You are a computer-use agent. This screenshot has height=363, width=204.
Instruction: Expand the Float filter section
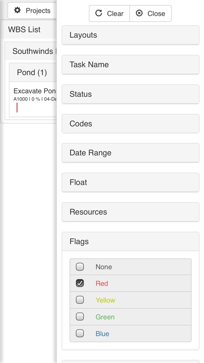pyautogui.click(x=131, y=182)
